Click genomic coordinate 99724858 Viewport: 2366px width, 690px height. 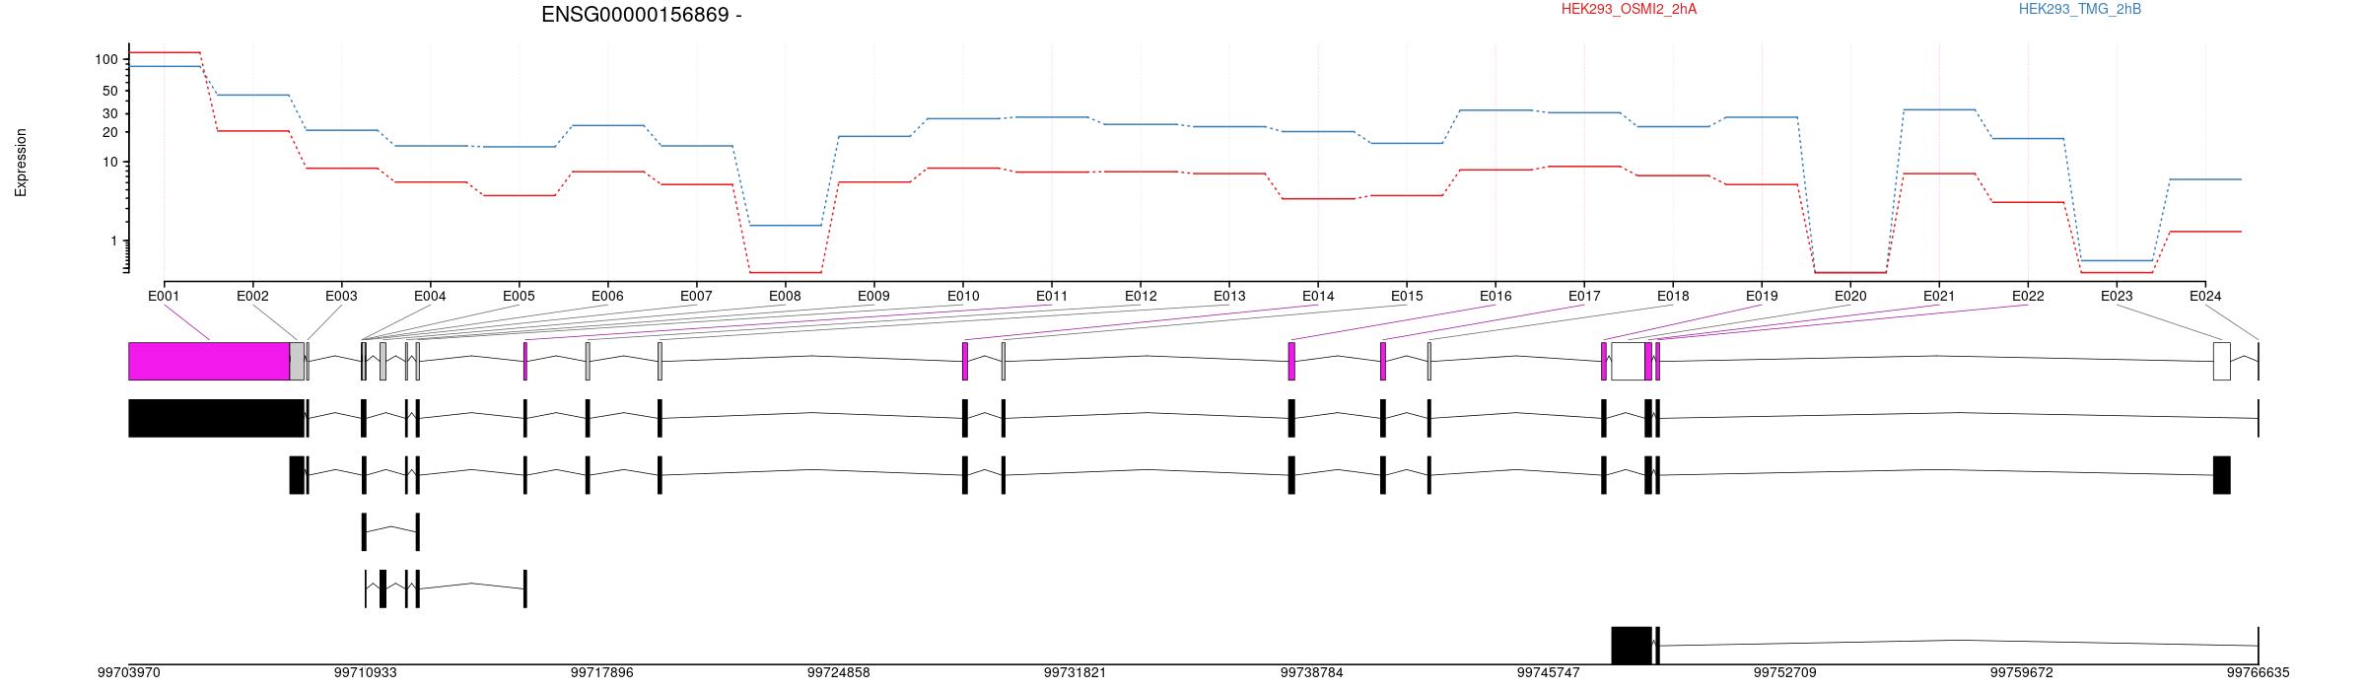[x=838, y=673]
